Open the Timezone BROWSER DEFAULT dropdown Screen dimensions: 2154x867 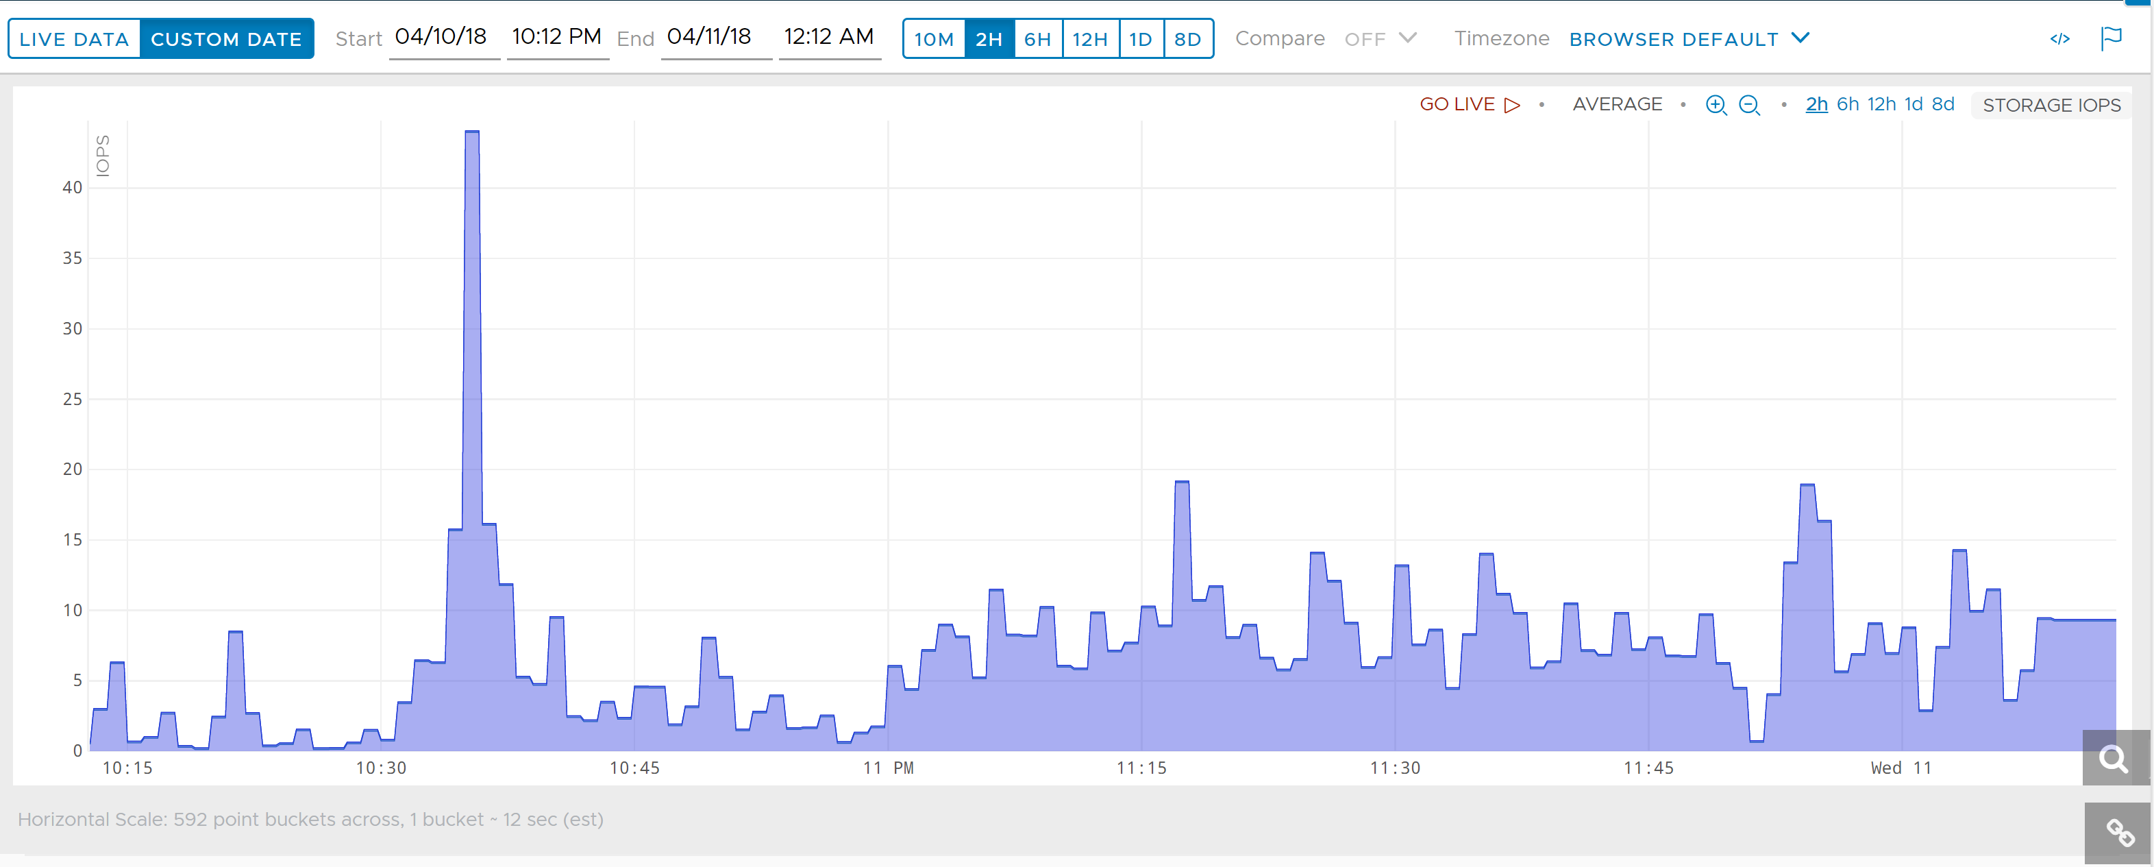(x=1689, y=39)
